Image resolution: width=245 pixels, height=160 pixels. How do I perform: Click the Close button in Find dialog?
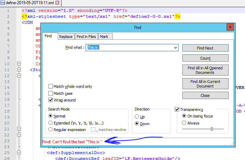(205, 96)
